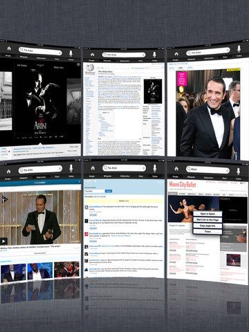Screen dimensions: 249x332
Task: Tap the home icon in the Wikipedia panel
Action: (92, 55)
